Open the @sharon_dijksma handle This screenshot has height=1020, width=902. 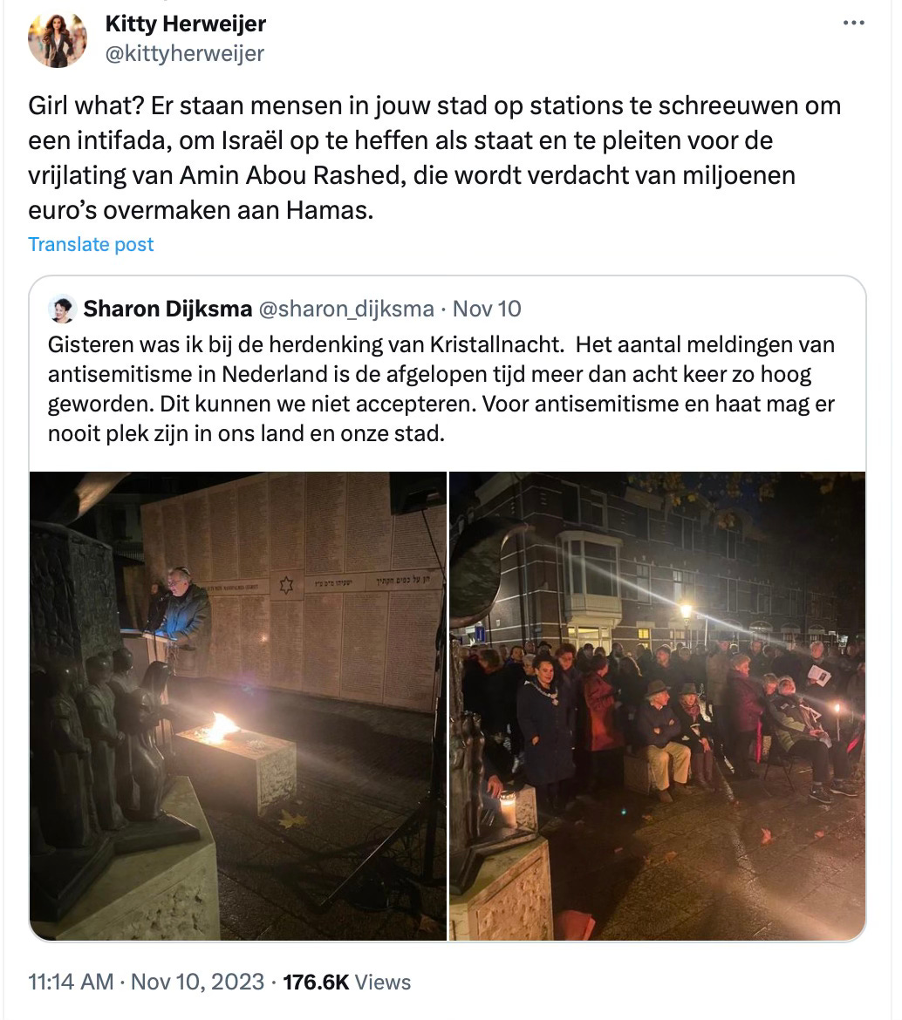pos(346,309)
